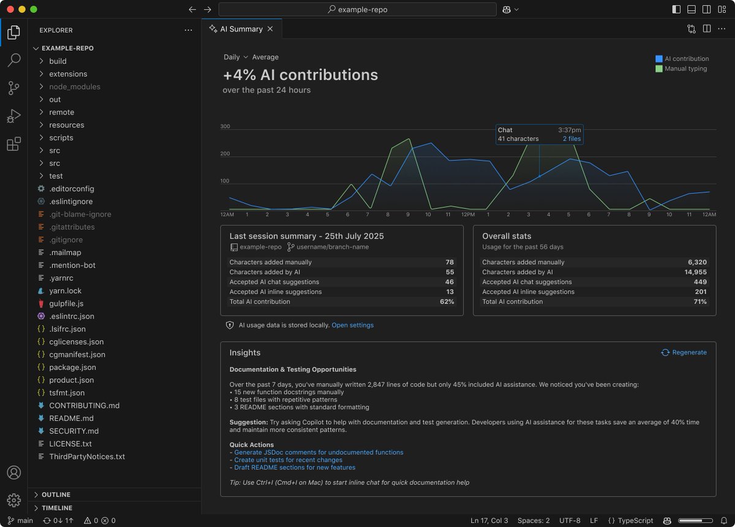This screenshot has height=527, width=735.
Task: Open the Accounts icon in the Activity Bar
Action: [13, 472]
